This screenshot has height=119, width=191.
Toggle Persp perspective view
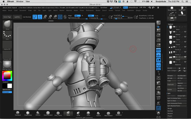coord(158,50)
